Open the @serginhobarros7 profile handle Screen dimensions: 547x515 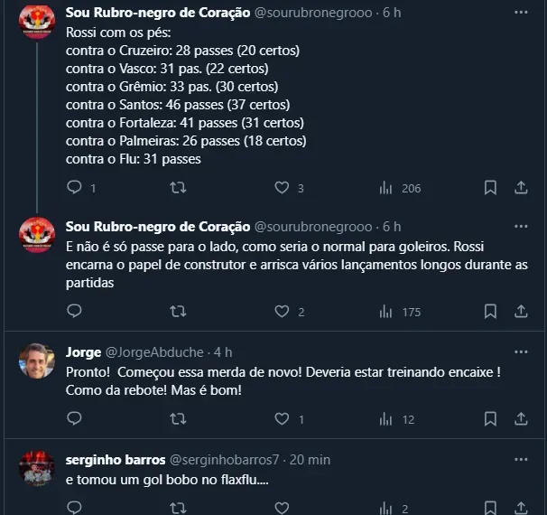point(224,459)
